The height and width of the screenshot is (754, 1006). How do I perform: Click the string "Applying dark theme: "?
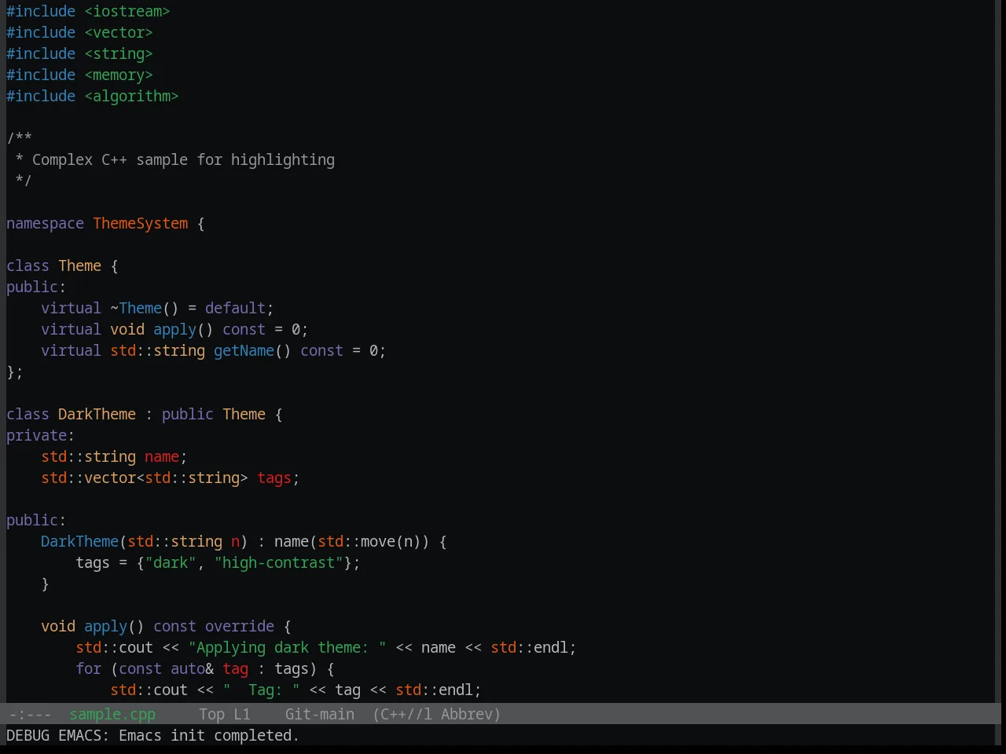tap(287, 647)
